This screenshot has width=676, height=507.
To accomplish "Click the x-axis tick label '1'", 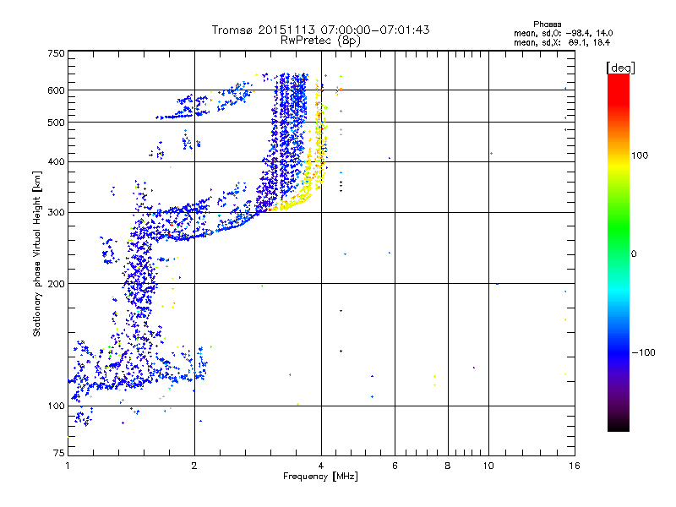I will click(68, 466).
